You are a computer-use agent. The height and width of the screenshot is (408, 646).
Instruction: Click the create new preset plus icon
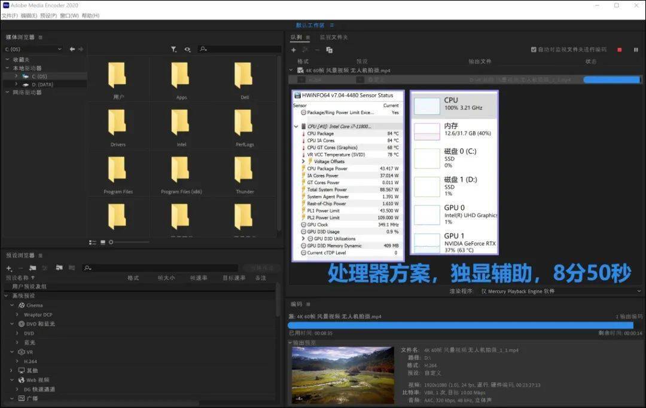9,268
